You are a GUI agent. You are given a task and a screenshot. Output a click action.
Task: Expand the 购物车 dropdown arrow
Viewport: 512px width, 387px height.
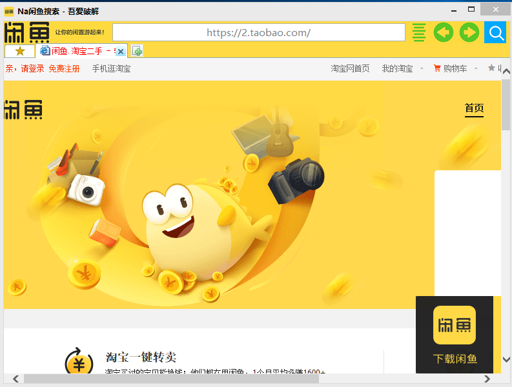point(476,68)
